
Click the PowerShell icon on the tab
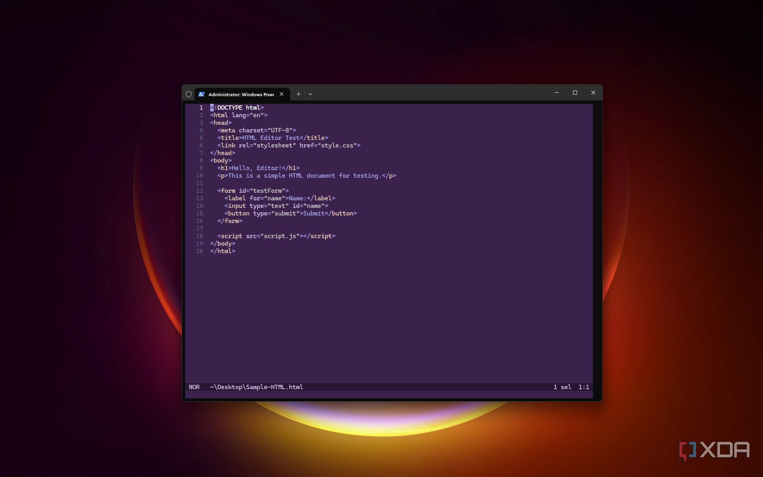(201, 94)
